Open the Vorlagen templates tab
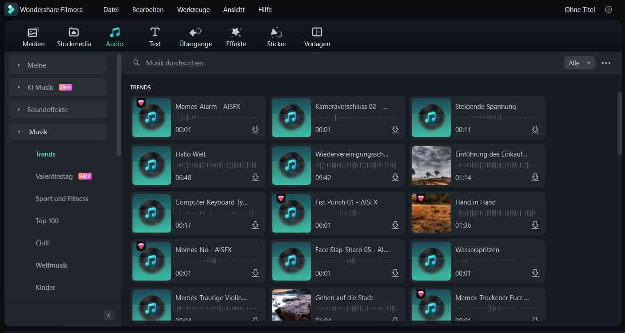The width and height of the screenshot is (625, 333). coord(317,37)
